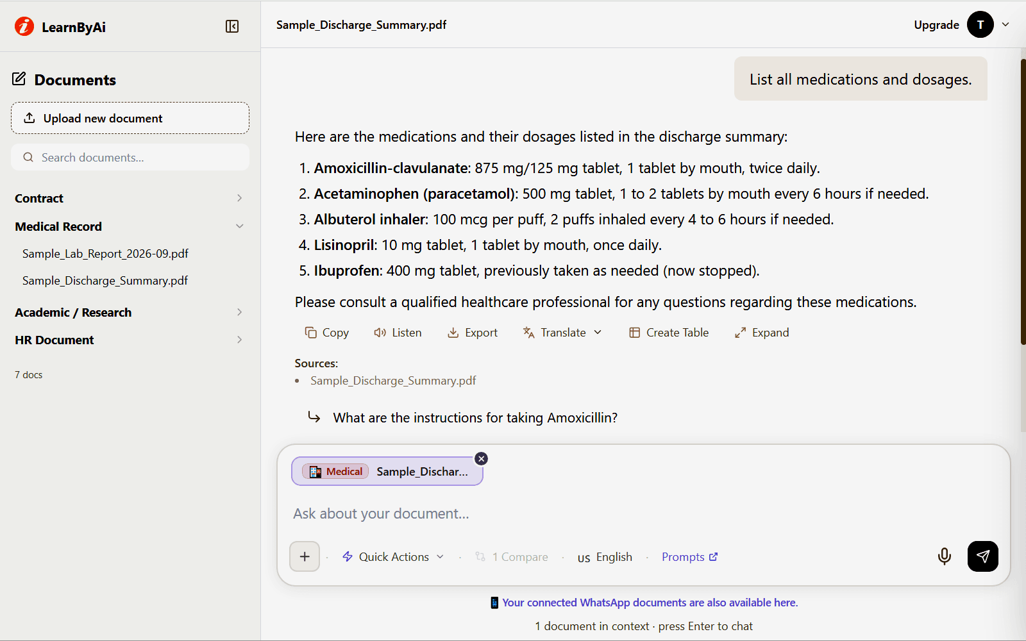Click the Medical tag on attached document
1026x641 pixels.
335,471
